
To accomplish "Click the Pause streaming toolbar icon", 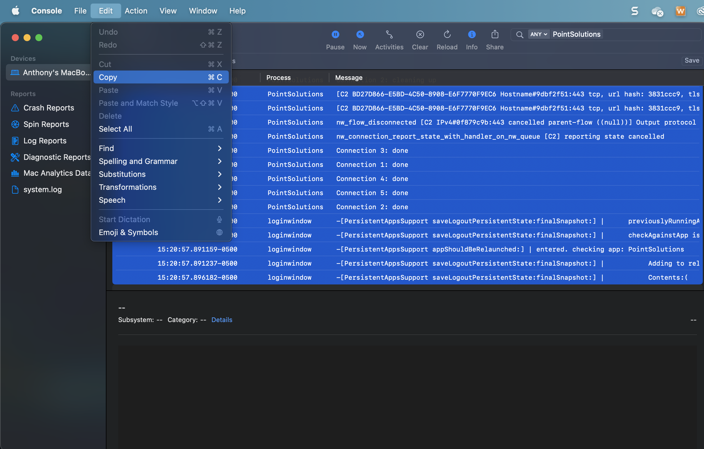I will [x=335, y=35].
